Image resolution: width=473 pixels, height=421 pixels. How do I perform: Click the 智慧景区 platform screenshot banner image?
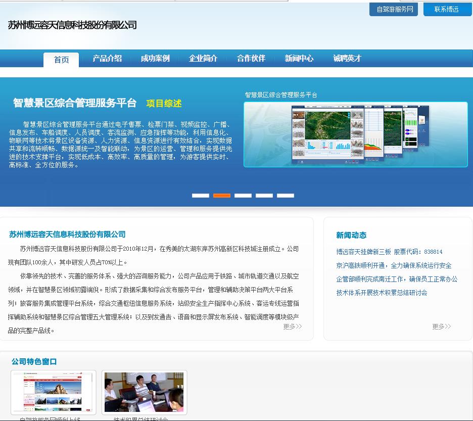pos(356,134)
